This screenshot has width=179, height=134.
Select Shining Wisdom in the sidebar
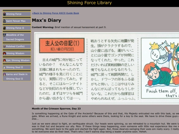point(17,53)
